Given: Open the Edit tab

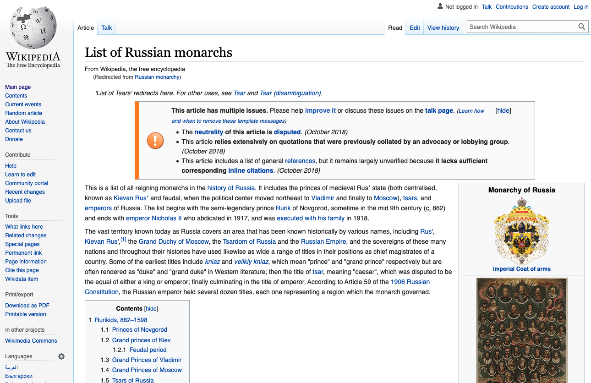Looking at the screenshot, I should [415, 28].
